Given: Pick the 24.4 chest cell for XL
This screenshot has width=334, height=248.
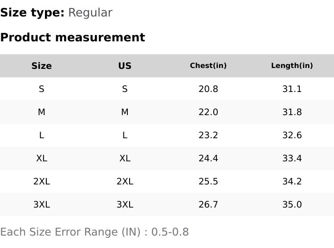Looking at the screenshot, I should click(208, 158).
